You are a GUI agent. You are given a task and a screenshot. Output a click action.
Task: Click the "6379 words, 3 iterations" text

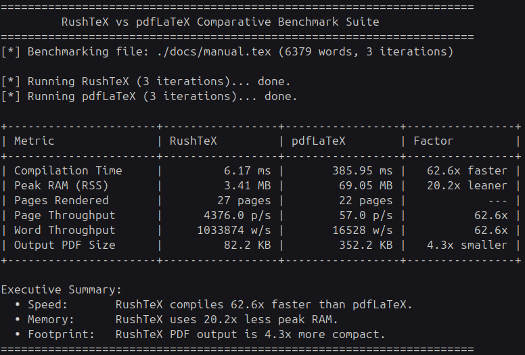(x=365, y=52)
